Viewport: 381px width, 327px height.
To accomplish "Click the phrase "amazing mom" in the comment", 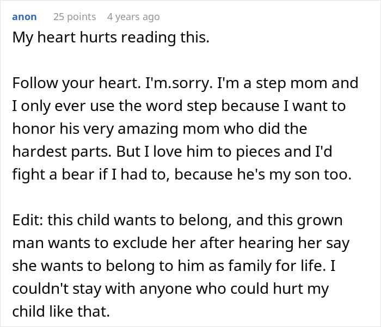I will click(x=204, y=129).
